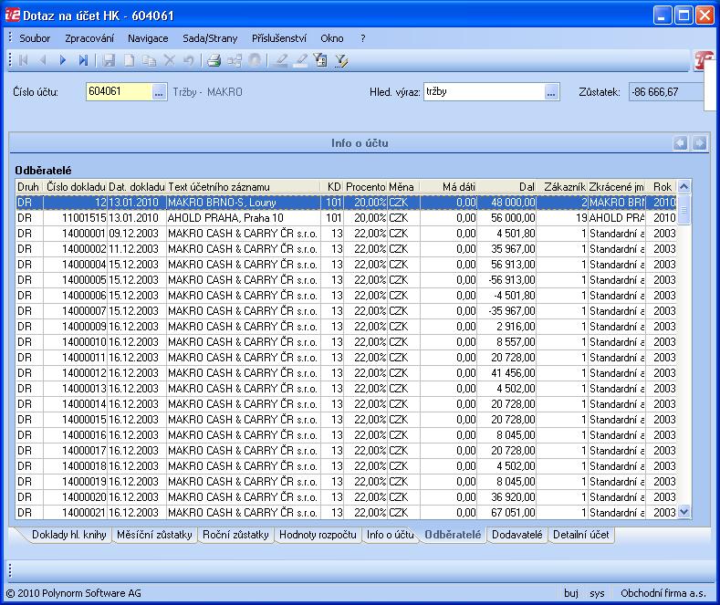
Task: Select document number 14000005 cell
Action: click(x=76, y=280)
